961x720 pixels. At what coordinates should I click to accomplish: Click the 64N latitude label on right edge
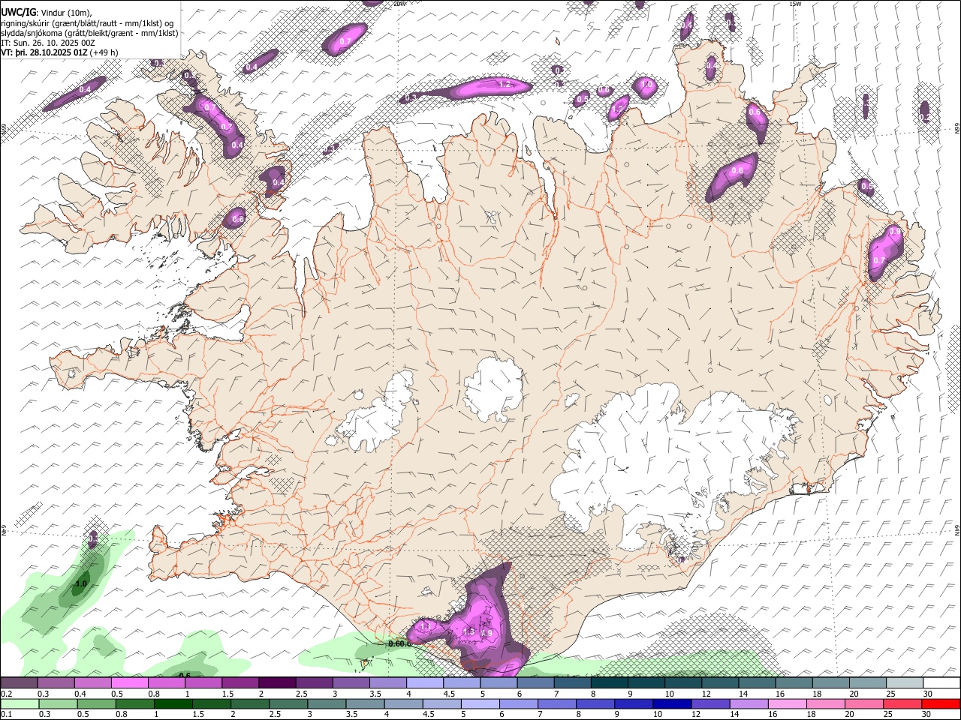(x=957, y=530)
